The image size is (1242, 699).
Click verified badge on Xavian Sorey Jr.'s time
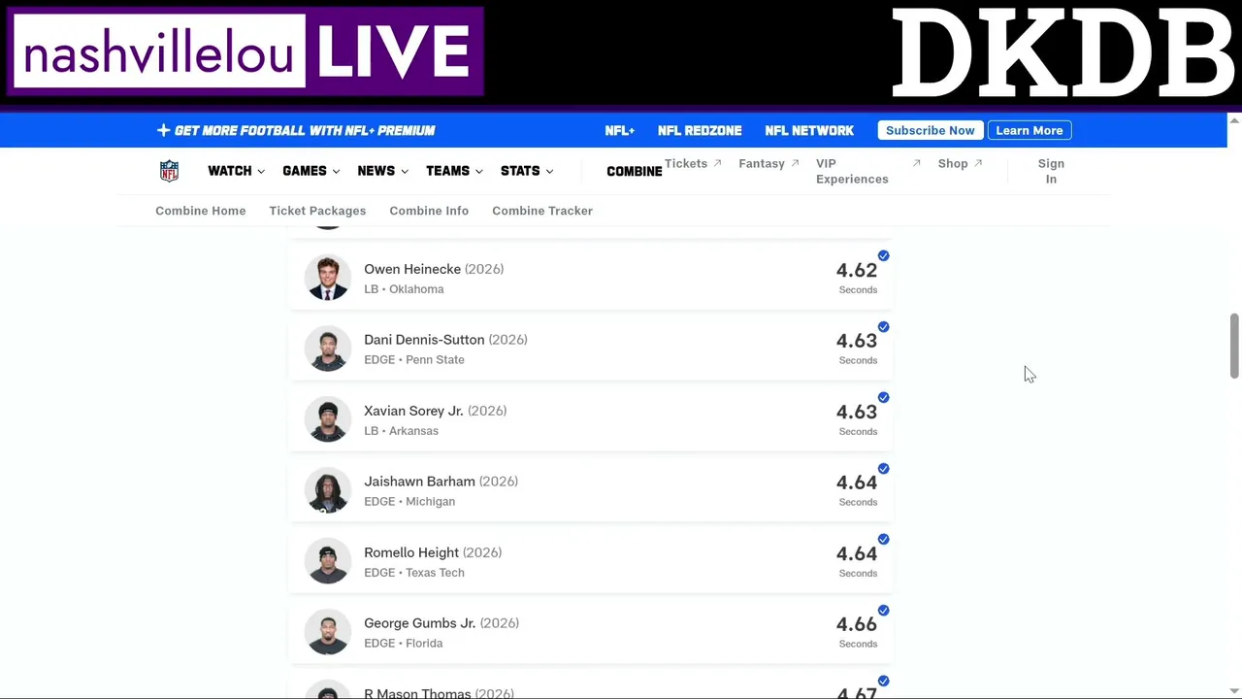point(883,398)
